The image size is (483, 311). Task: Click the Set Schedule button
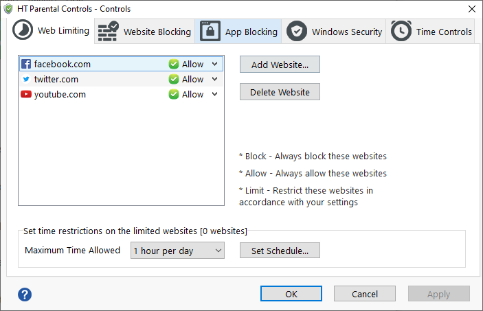point(280,251)
